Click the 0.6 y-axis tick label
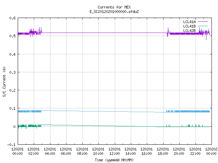The height and width of the screenshot is (163, 218). click(x=12, y=18)
